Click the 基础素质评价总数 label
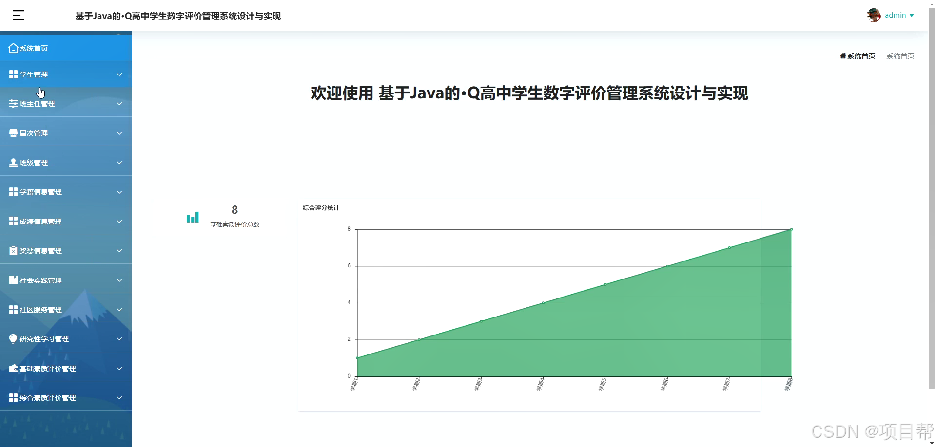The width and height of the screenshot is (936, 447). 234,224
